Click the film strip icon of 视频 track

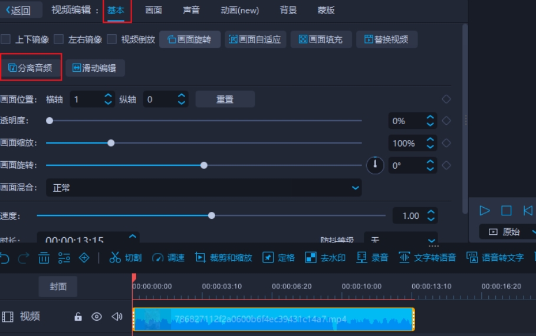(8, 317)
